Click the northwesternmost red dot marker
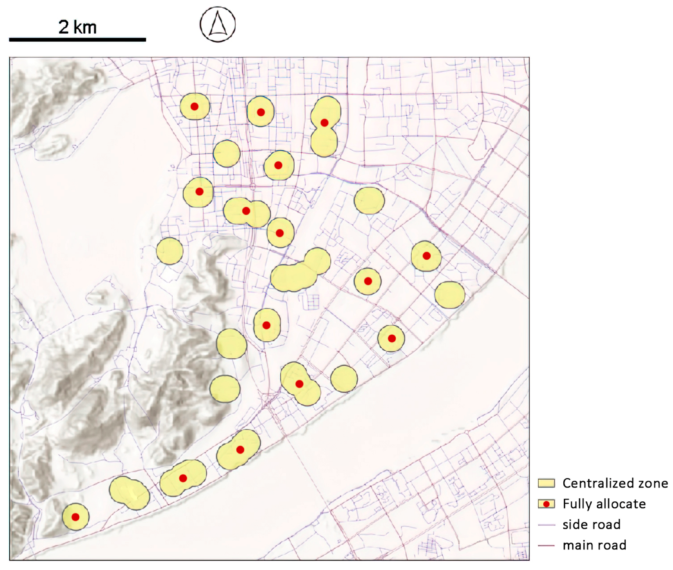673x570 pixels. click(194, 107)
